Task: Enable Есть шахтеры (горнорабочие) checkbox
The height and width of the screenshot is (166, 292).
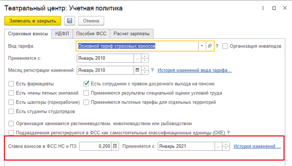Action: tap(11, 102)
